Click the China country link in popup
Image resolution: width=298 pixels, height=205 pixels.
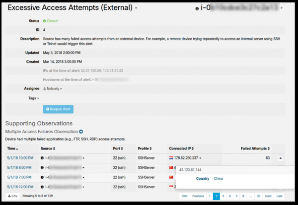[x=219, y=178]
